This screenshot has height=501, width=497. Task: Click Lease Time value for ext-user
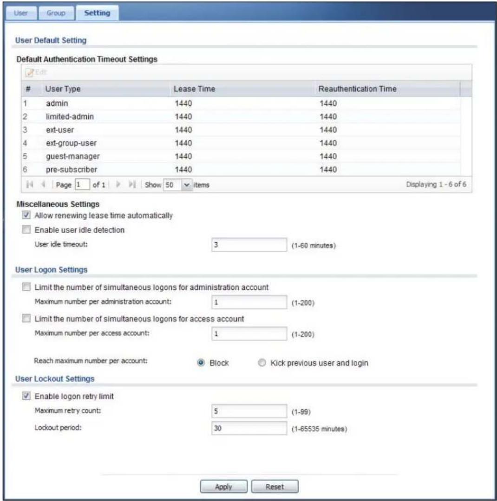[x=183, y=130]
